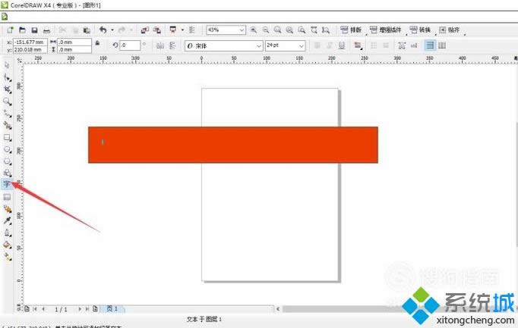
Task: Click the zoom out magnifier
Action: [266, 30]
